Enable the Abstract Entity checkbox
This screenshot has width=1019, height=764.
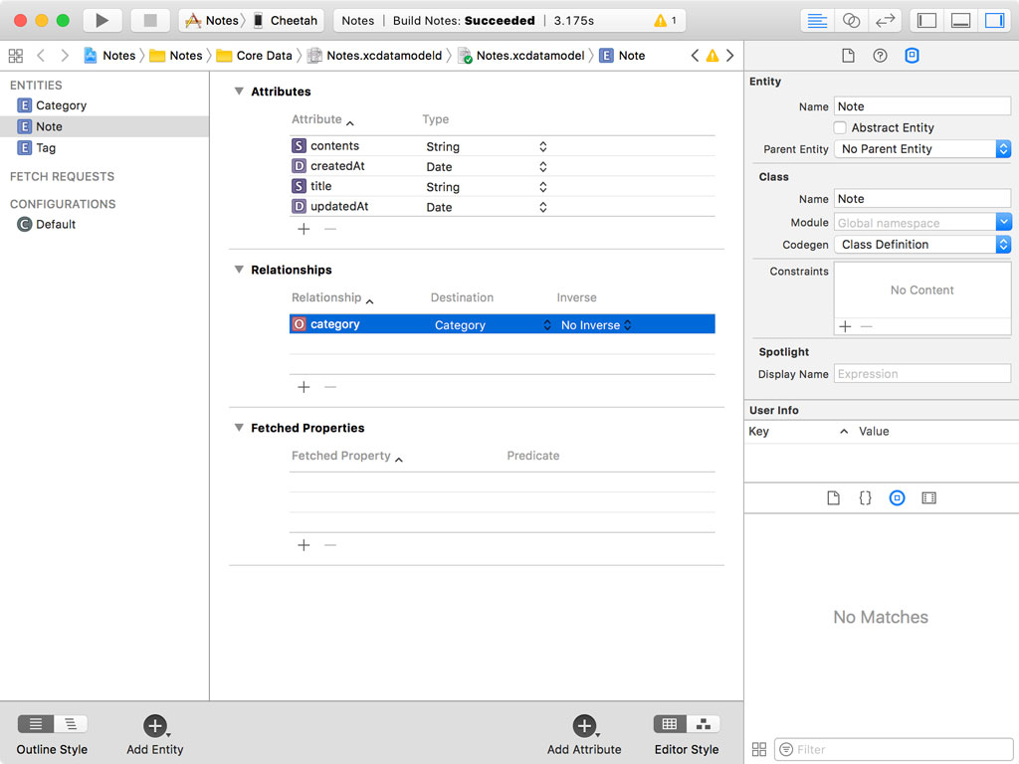tap(840, 127)
